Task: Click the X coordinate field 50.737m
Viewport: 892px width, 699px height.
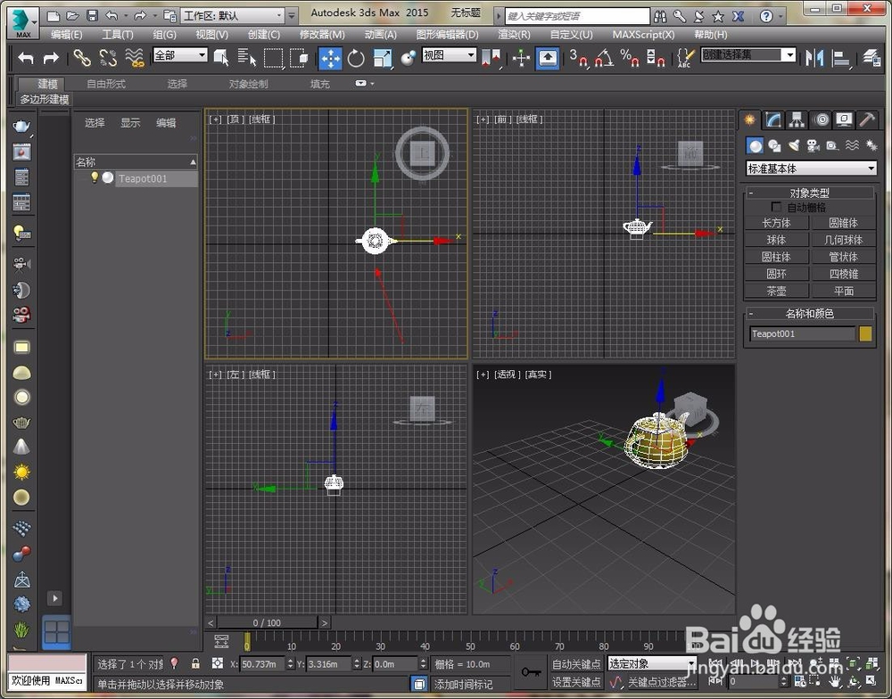Action: [x=262, y=663]
